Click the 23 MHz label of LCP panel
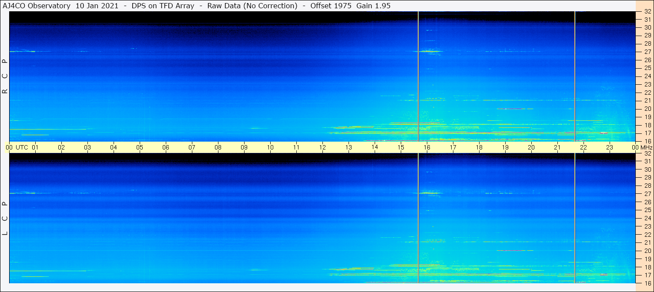Screen dimensions: 654x292 [647, 226]
